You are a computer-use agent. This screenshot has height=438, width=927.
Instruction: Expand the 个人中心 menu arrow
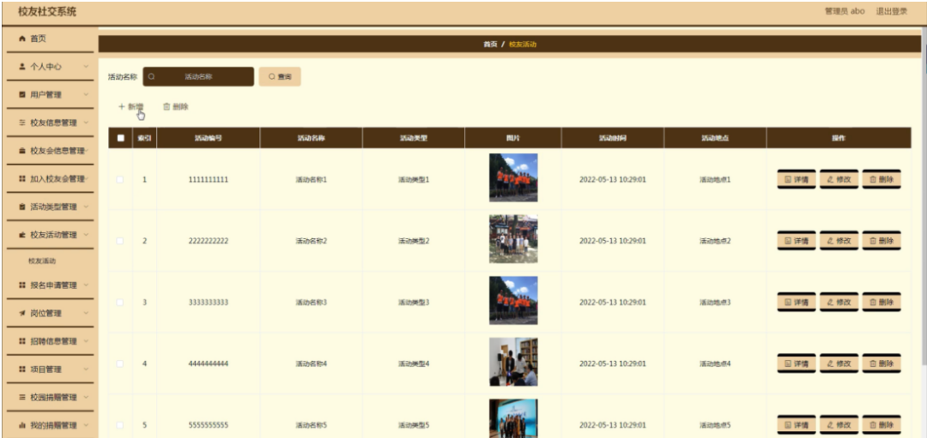[x=87, y=67]
